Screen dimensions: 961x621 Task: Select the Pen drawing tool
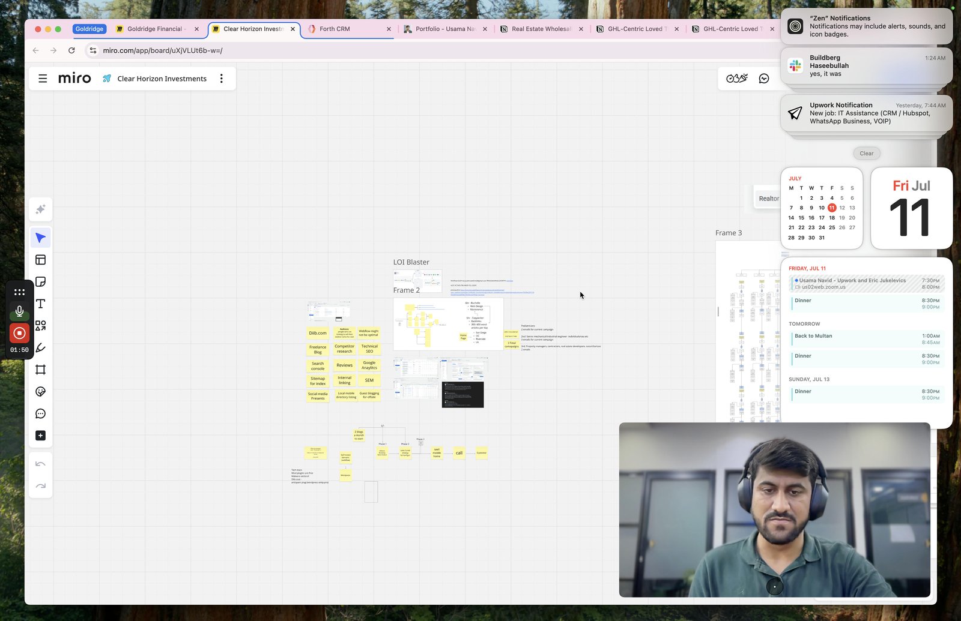(40, 348)
